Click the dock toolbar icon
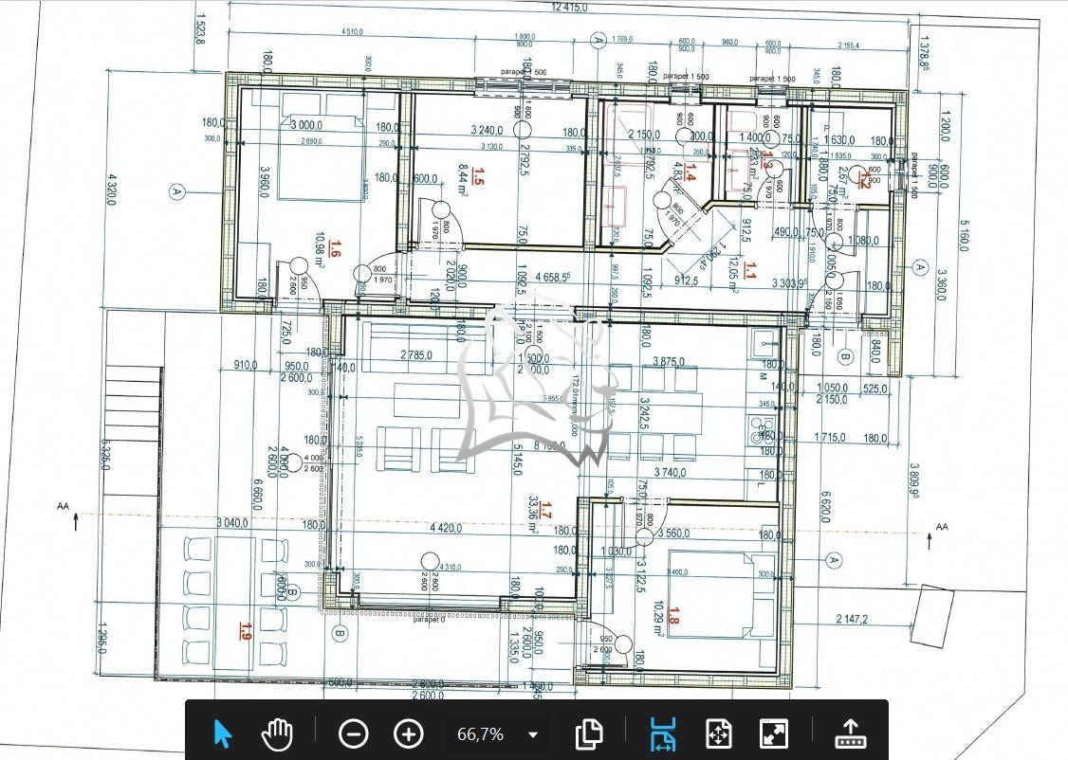Screen dimensions: 1068x760 click(x=850, y=733)
